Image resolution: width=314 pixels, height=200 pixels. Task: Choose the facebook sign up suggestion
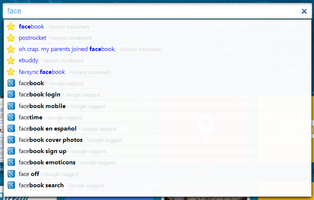point(42,151)
